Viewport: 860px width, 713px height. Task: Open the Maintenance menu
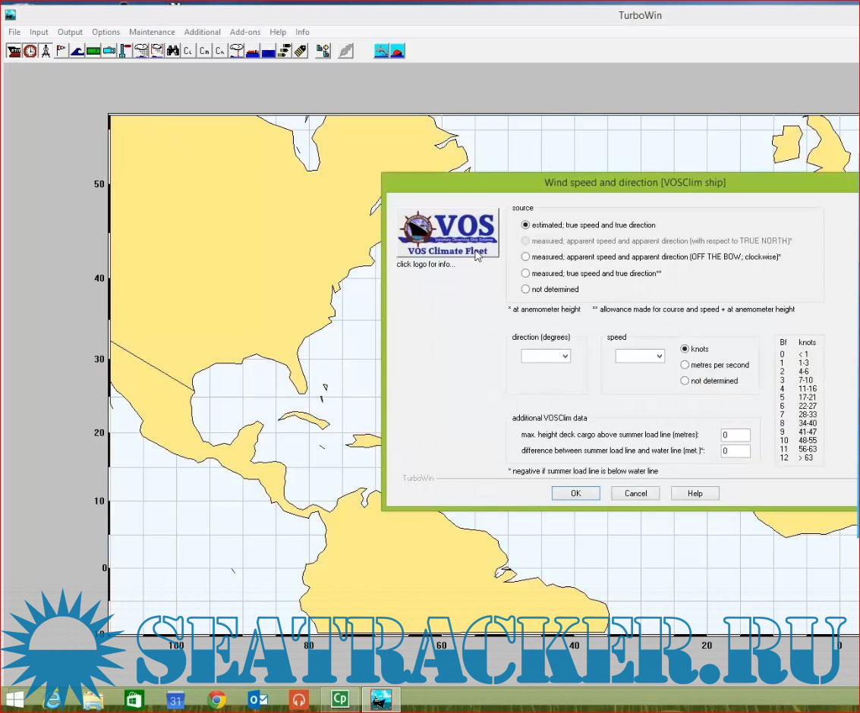tap(152, 32)
